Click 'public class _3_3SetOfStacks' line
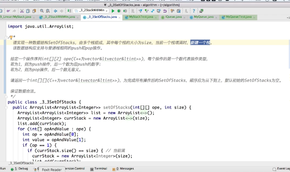This screenshot has width=290, height=172. (44, 102)
